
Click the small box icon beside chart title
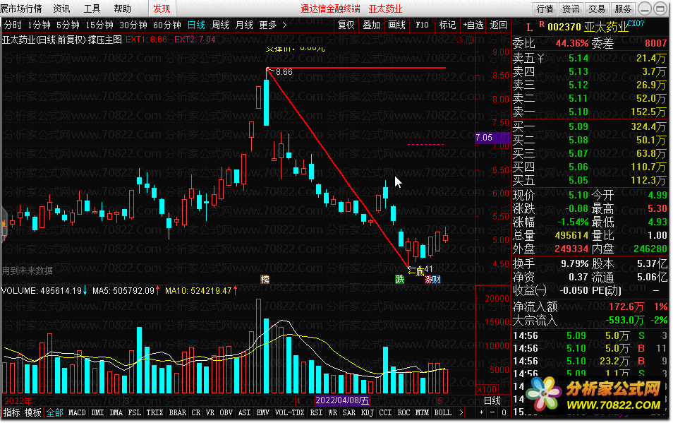tap(470, 40)
